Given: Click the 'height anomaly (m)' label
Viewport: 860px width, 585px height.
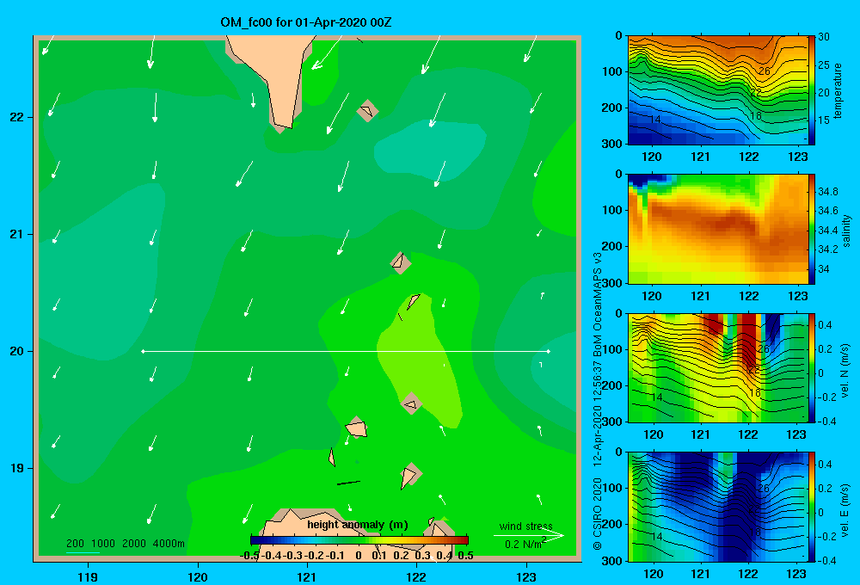Looking at the screenshot, I should (x=358, y=525).
